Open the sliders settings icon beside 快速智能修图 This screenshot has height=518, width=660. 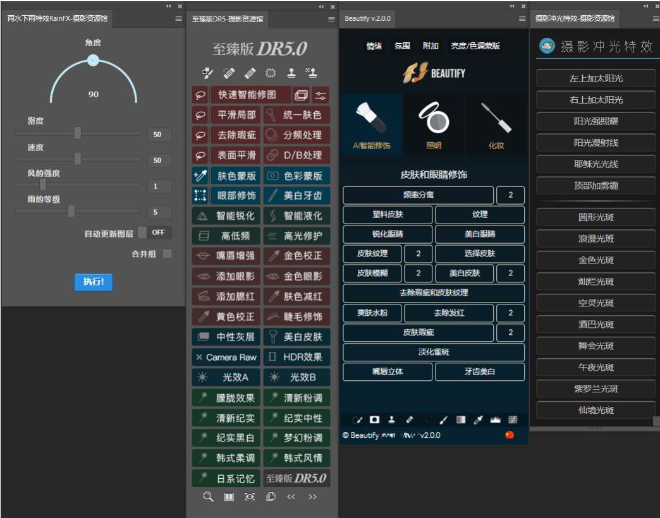tap(321, 95)
